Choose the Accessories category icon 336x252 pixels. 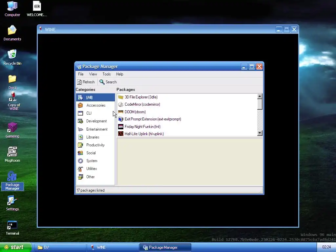(x=80, y=105)
